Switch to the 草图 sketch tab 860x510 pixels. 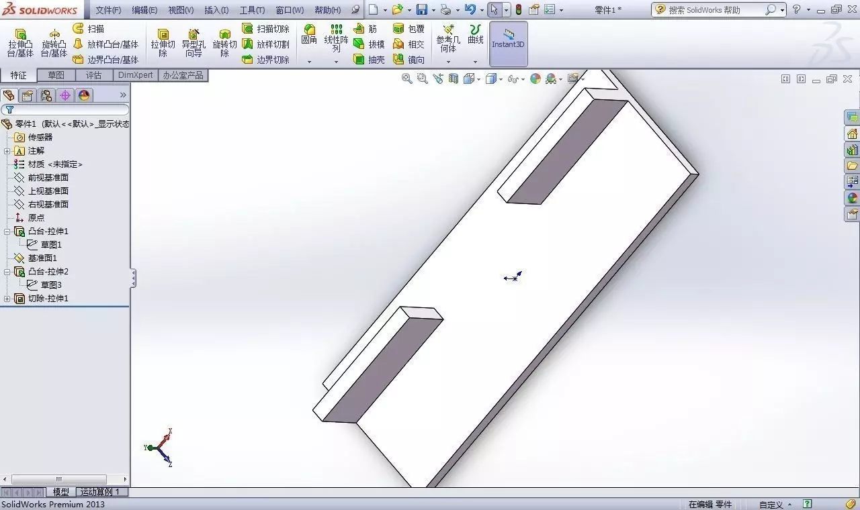pyautogui.click(x=56, y=75)
